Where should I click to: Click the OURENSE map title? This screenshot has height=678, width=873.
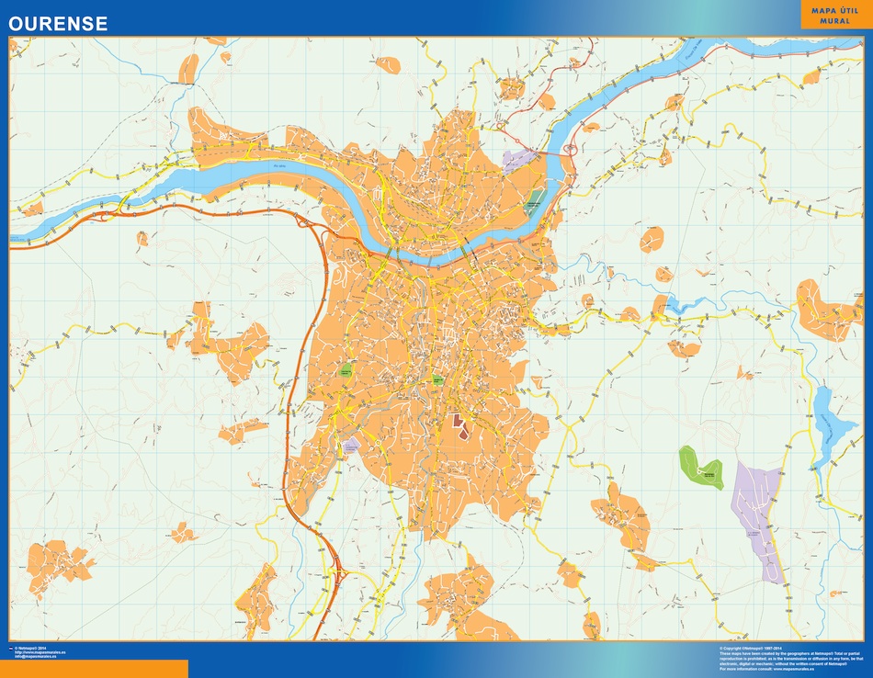pos(59,23)
